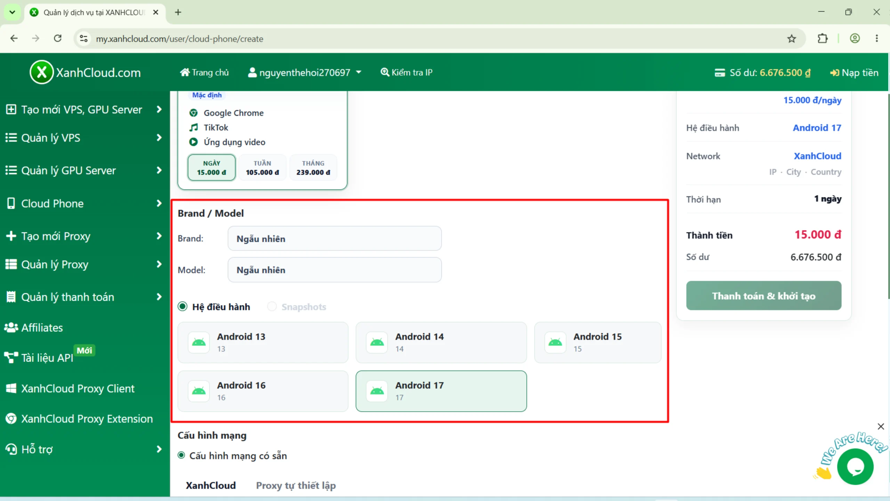Select the Hệ điều hành radio button
This screenshot has height=501, width=890.
click(x=183, y=307)
